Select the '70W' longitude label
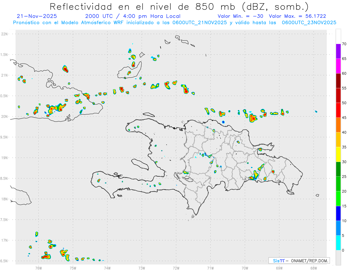 [245, 268]
